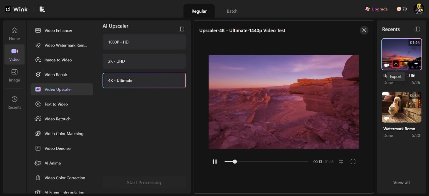Image resolution: width=429 pixels, height=196 pixels.
Task: Select the Video Enhancer tool
Action: click(x=62, y=30)
